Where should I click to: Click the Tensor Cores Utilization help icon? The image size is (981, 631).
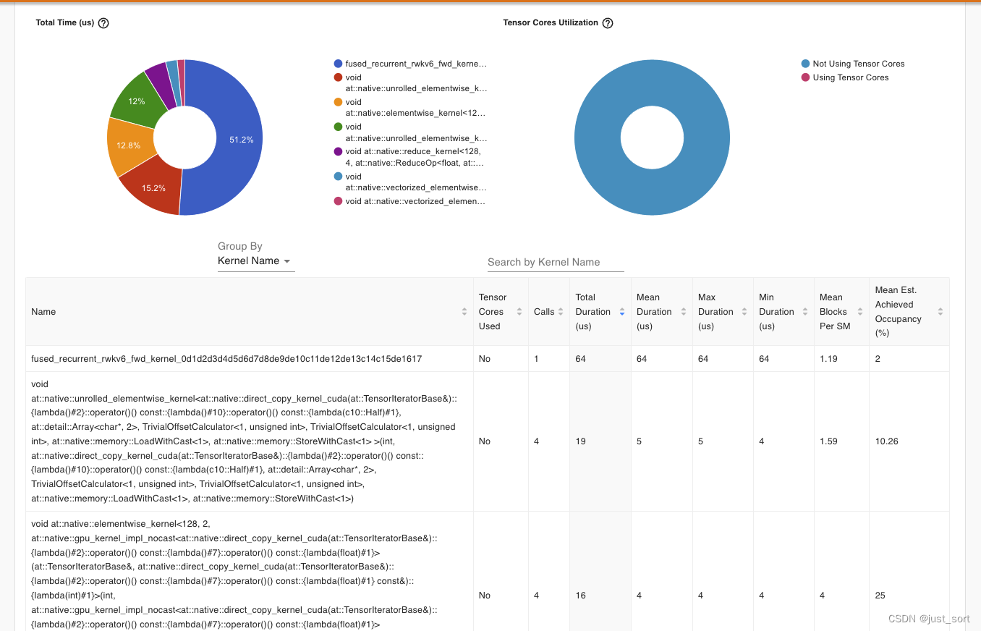click(608, 23)
